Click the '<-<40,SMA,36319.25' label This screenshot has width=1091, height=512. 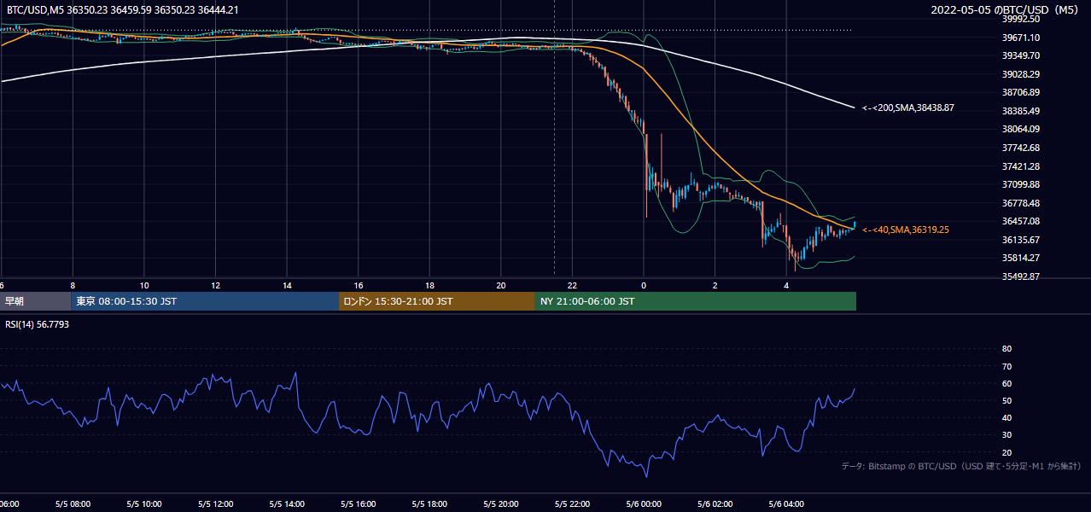906,230
